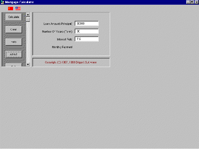Click the button panel's scroll up arrow
Screen dimensions: 199x149
[x=28, y=14]
